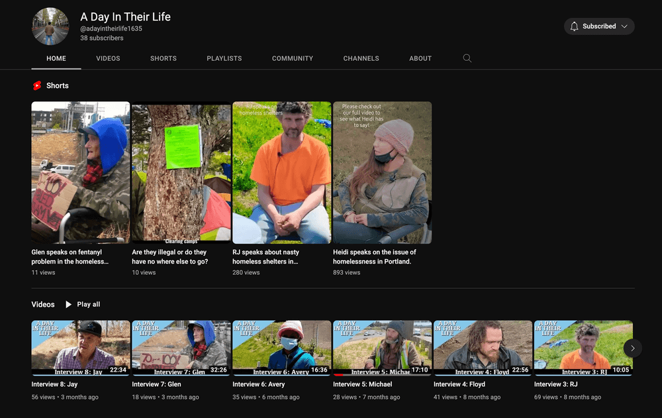
Task: Open the Heidi homelessness Shorts thumbnail
Action: click(382, 173)
